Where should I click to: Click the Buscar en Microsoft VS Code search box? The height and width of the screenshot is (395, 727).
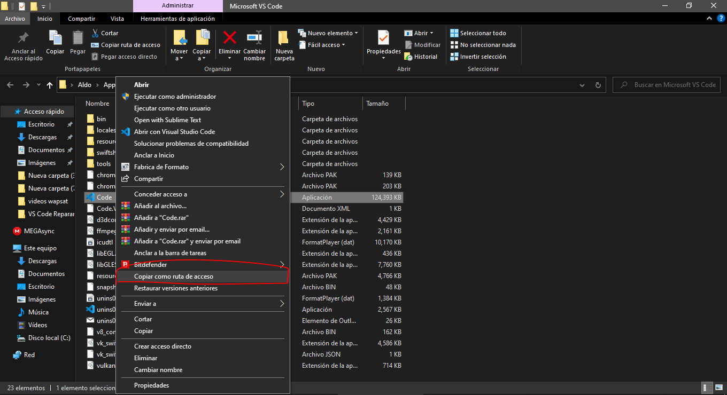pos(666,84)
